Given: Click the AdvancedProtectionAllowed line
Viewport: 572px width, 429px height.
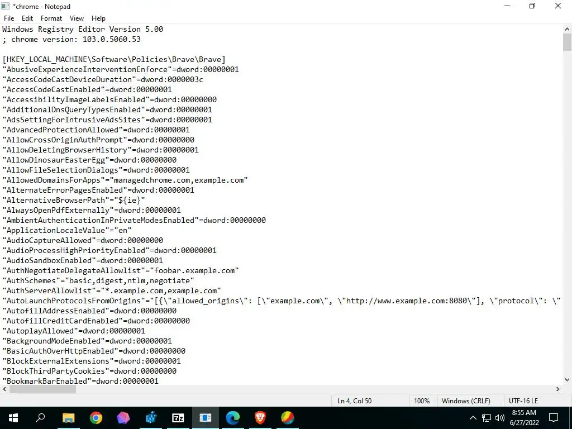Looking at the screenshot, I should click(96, 130).
